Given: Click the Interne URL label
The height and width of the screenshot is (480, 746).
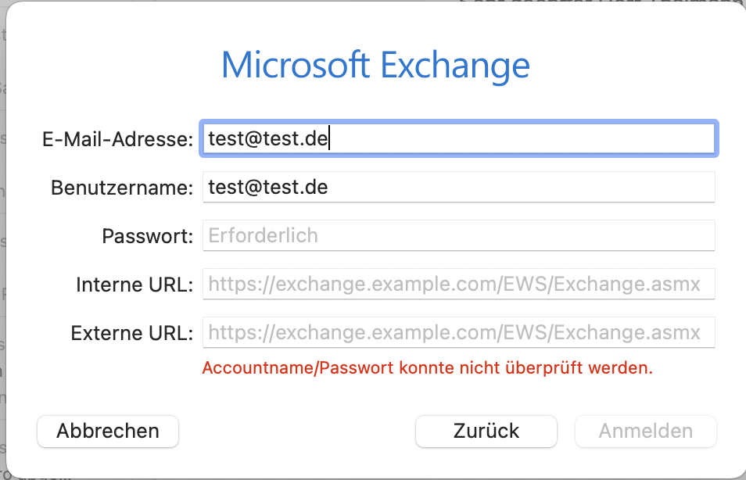Looking at the screenshot, I should (x=134, y=285).
